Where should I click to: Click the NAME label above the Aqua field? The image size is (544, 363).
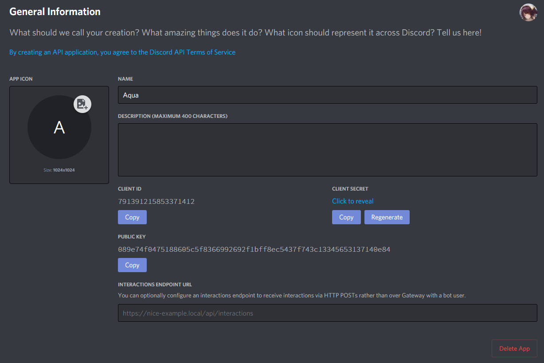click(x=125, y=79)
